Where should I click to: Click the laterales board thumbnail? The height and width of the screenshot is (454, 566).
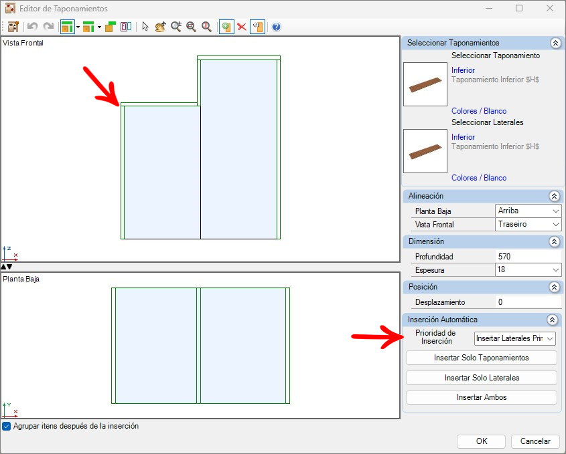[425, 151]
